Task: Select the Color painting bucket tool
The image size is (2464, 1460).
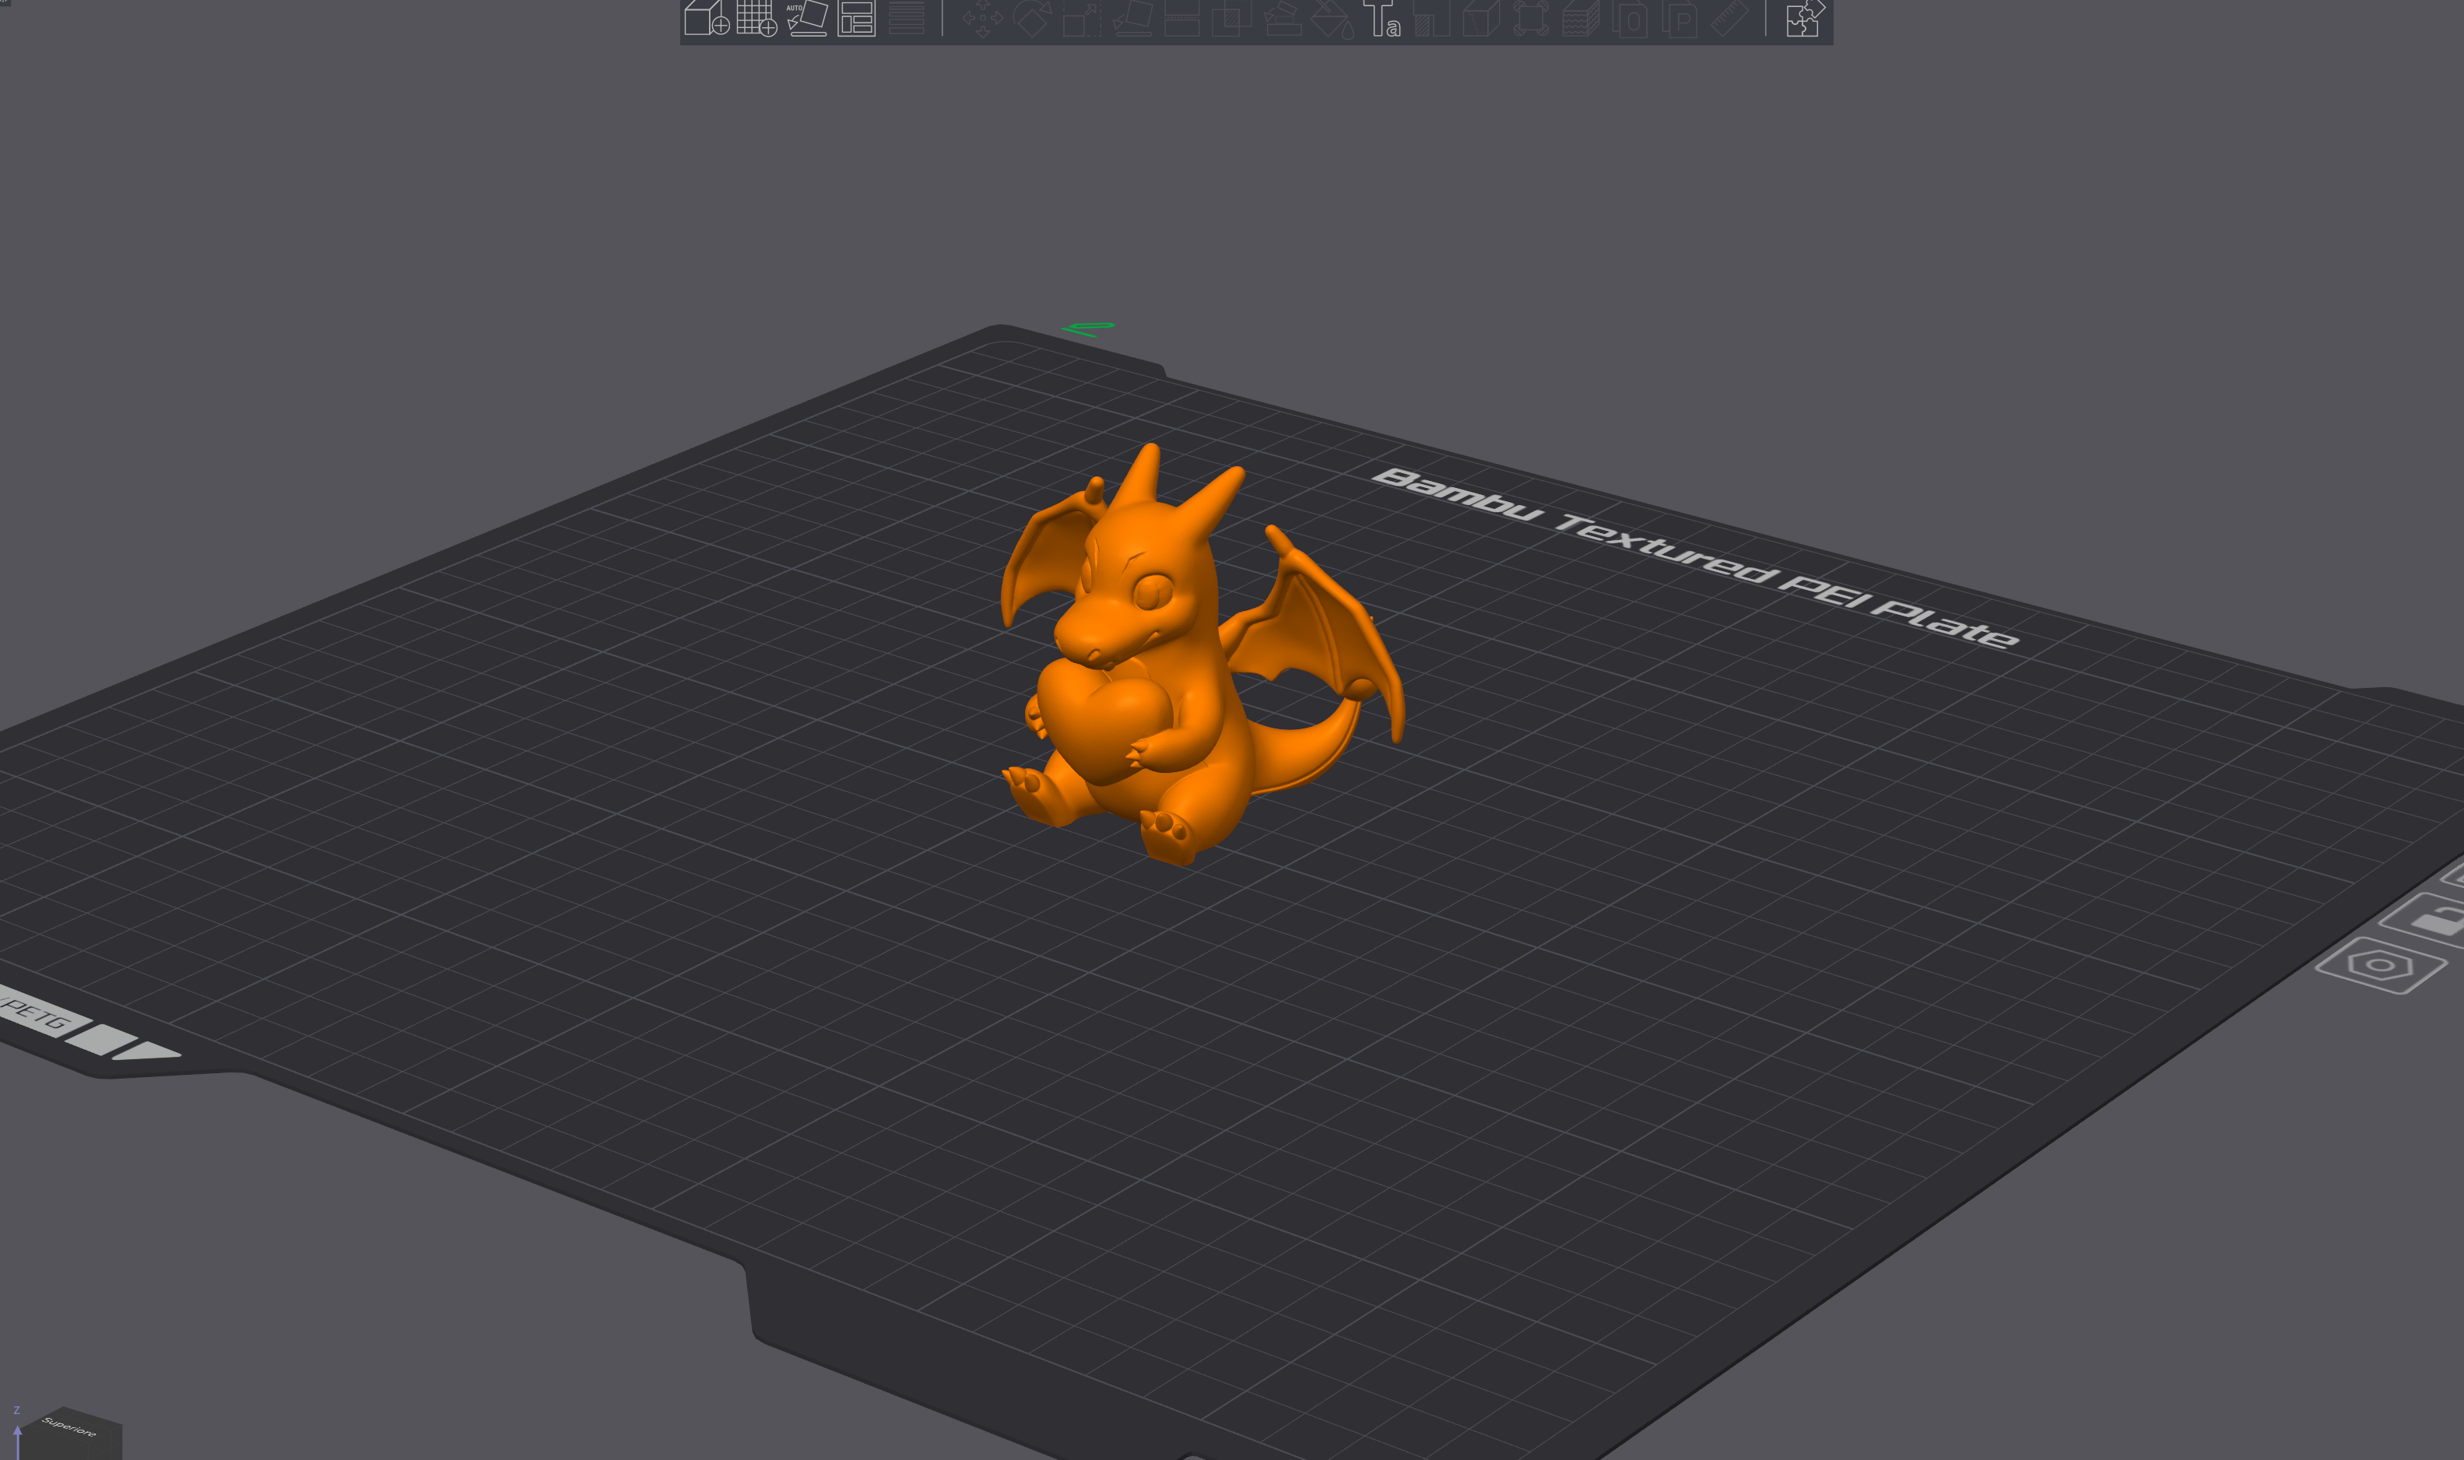Action: [x=1332, y=18]
